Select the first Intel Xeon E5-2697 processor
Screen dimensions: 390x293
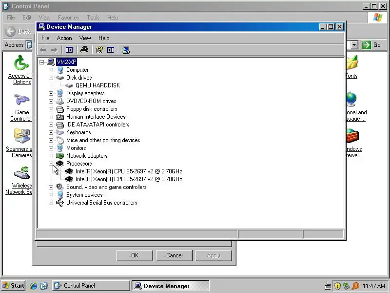coord(129,171)
